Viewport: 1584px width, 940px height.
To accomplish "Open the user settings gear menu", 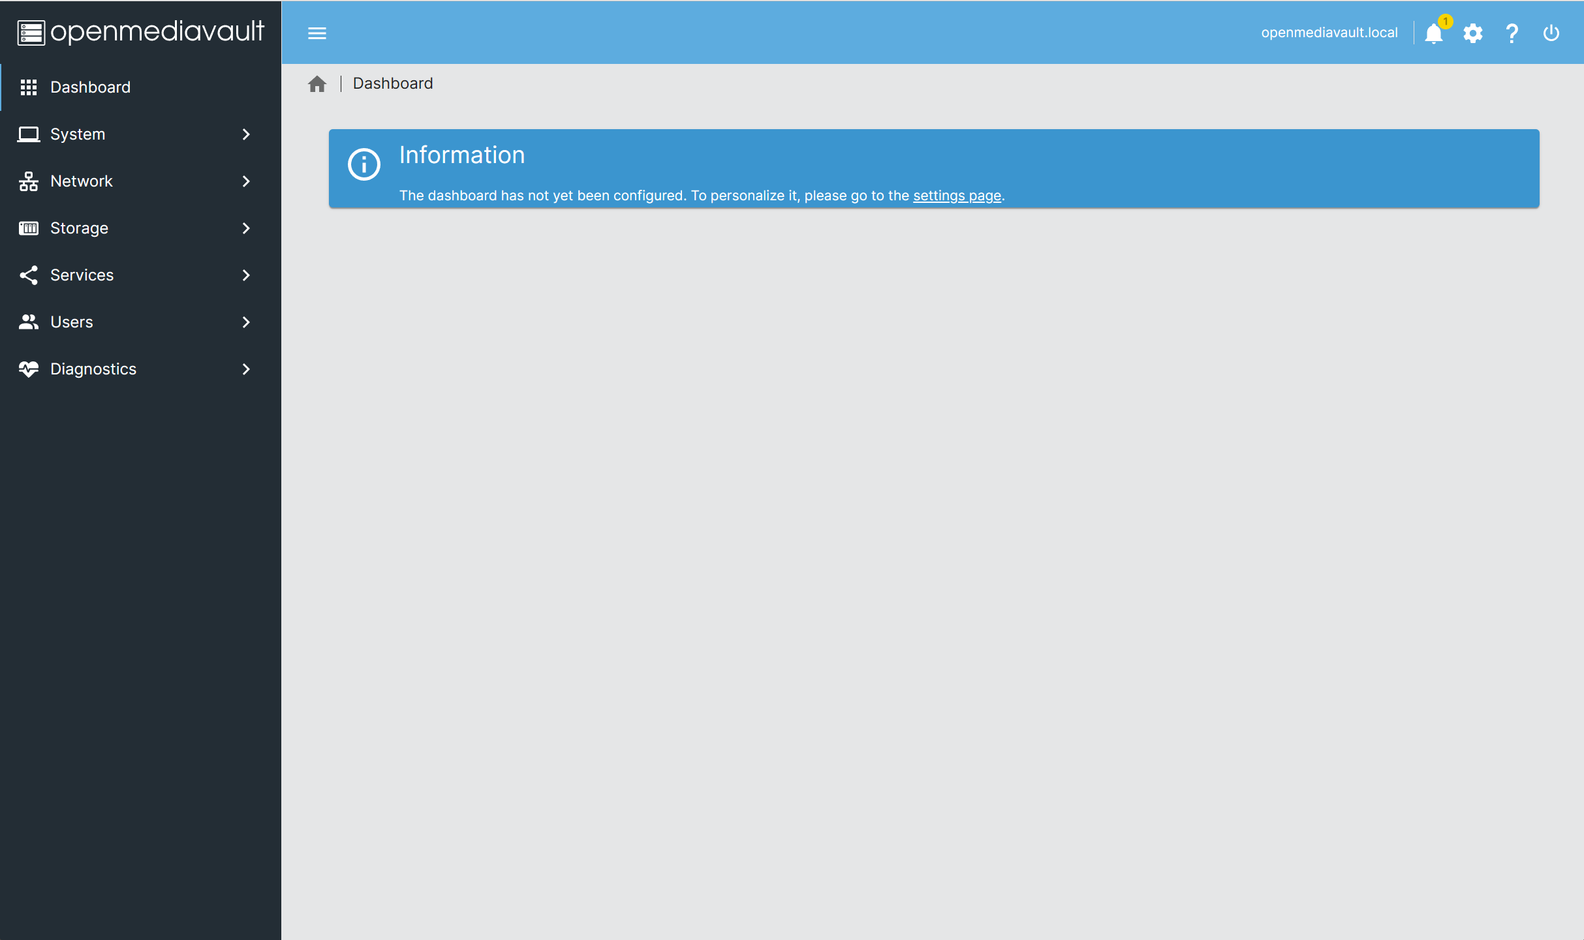I will [1472, 33].
